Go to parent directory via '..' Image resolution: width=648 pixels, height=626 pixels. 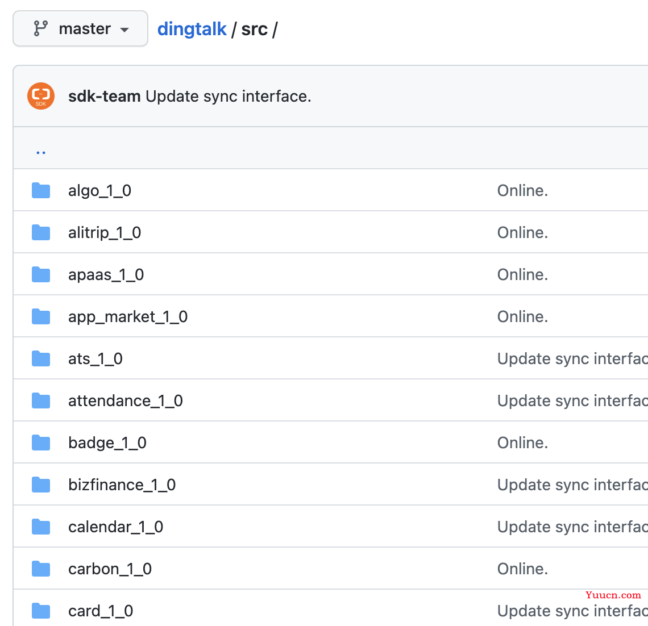point(40,152)
